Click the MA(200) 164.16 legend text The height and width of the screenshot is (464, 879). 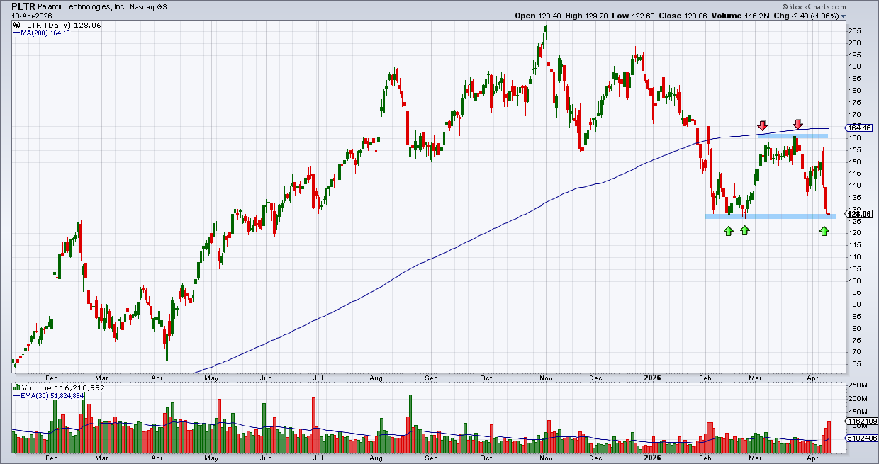click(45, 33)
